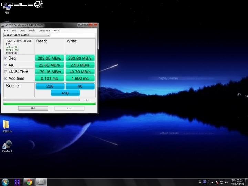Launch Google Chrome from the taskbar

[x=29, y=182]
